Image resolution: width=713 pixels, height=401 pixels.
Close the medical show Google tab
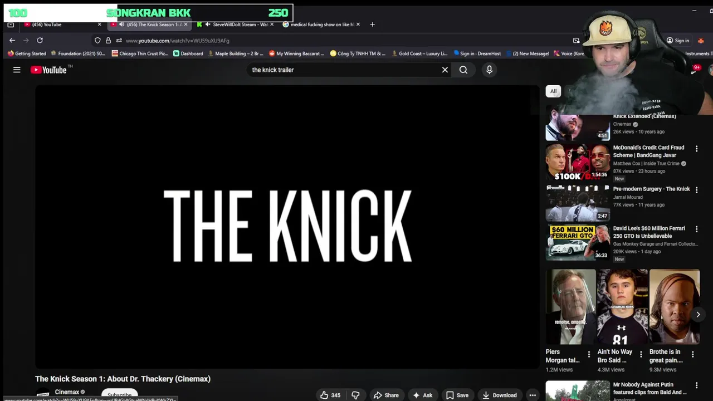[x=358, y=25]
